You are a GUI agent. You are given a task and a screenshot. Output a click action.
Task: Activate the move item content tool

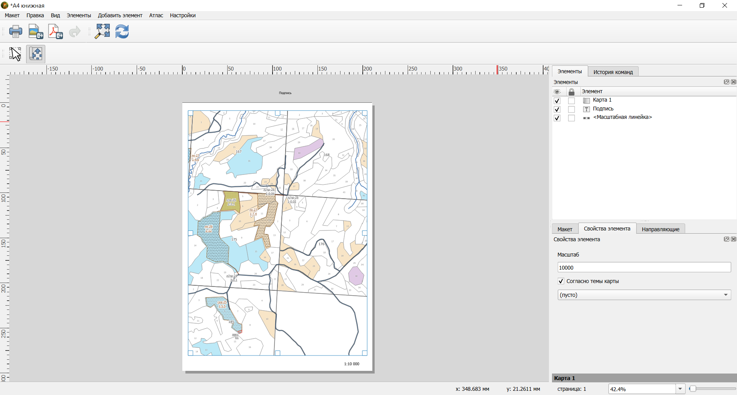click(x=36, y=54)
